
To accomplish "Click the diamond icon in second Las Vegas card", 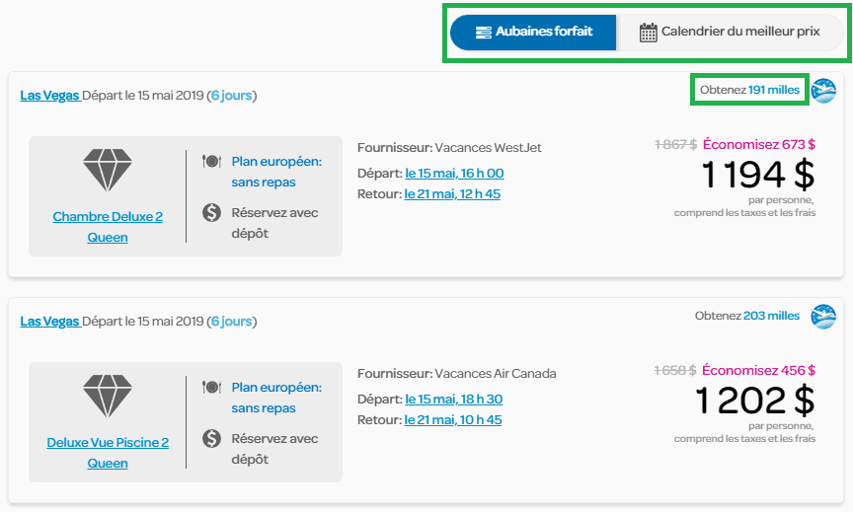I will [x=108, y=398].
